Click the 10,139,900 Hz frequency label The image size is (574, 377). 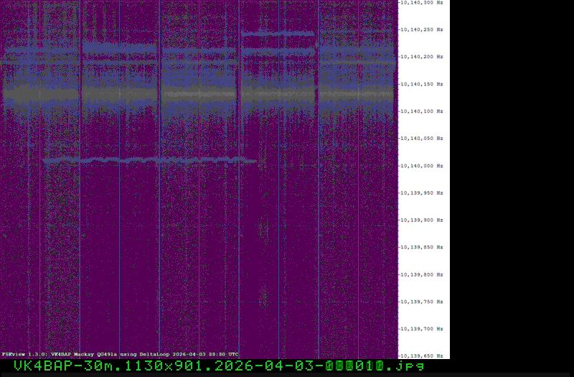[x=422, y=220]
